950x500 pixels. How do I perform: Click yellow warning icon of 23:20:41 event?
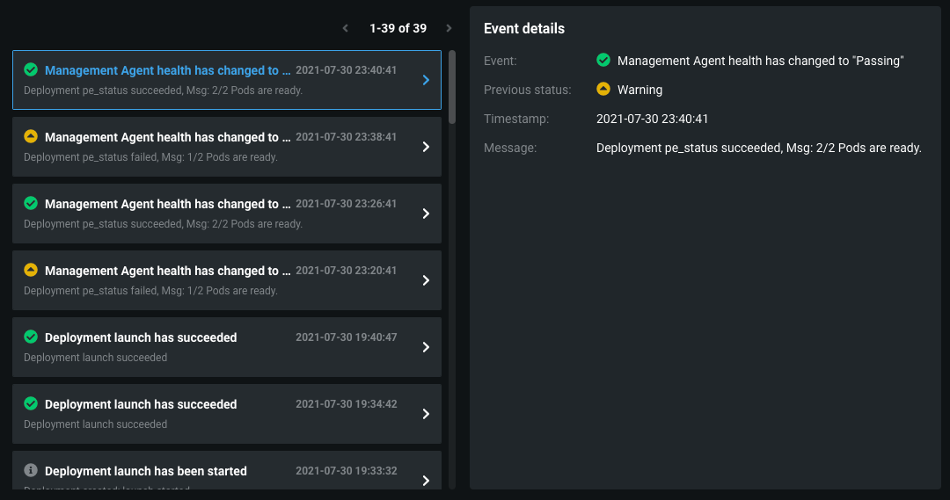click(31, 270)
